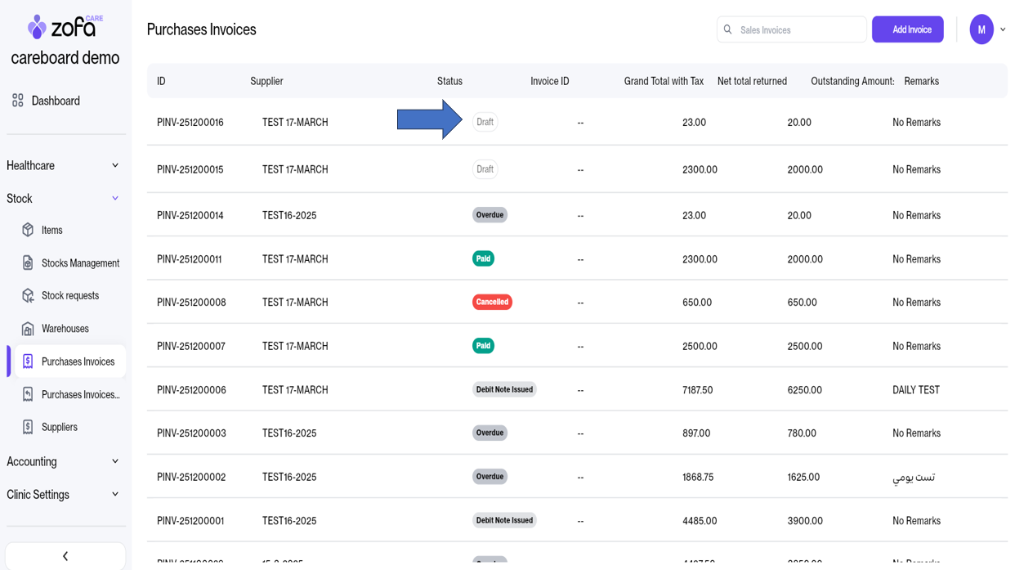Click the Suppliers sidebar icon
The width and height of the screenshot is (1015, 570).
point(28,427)
